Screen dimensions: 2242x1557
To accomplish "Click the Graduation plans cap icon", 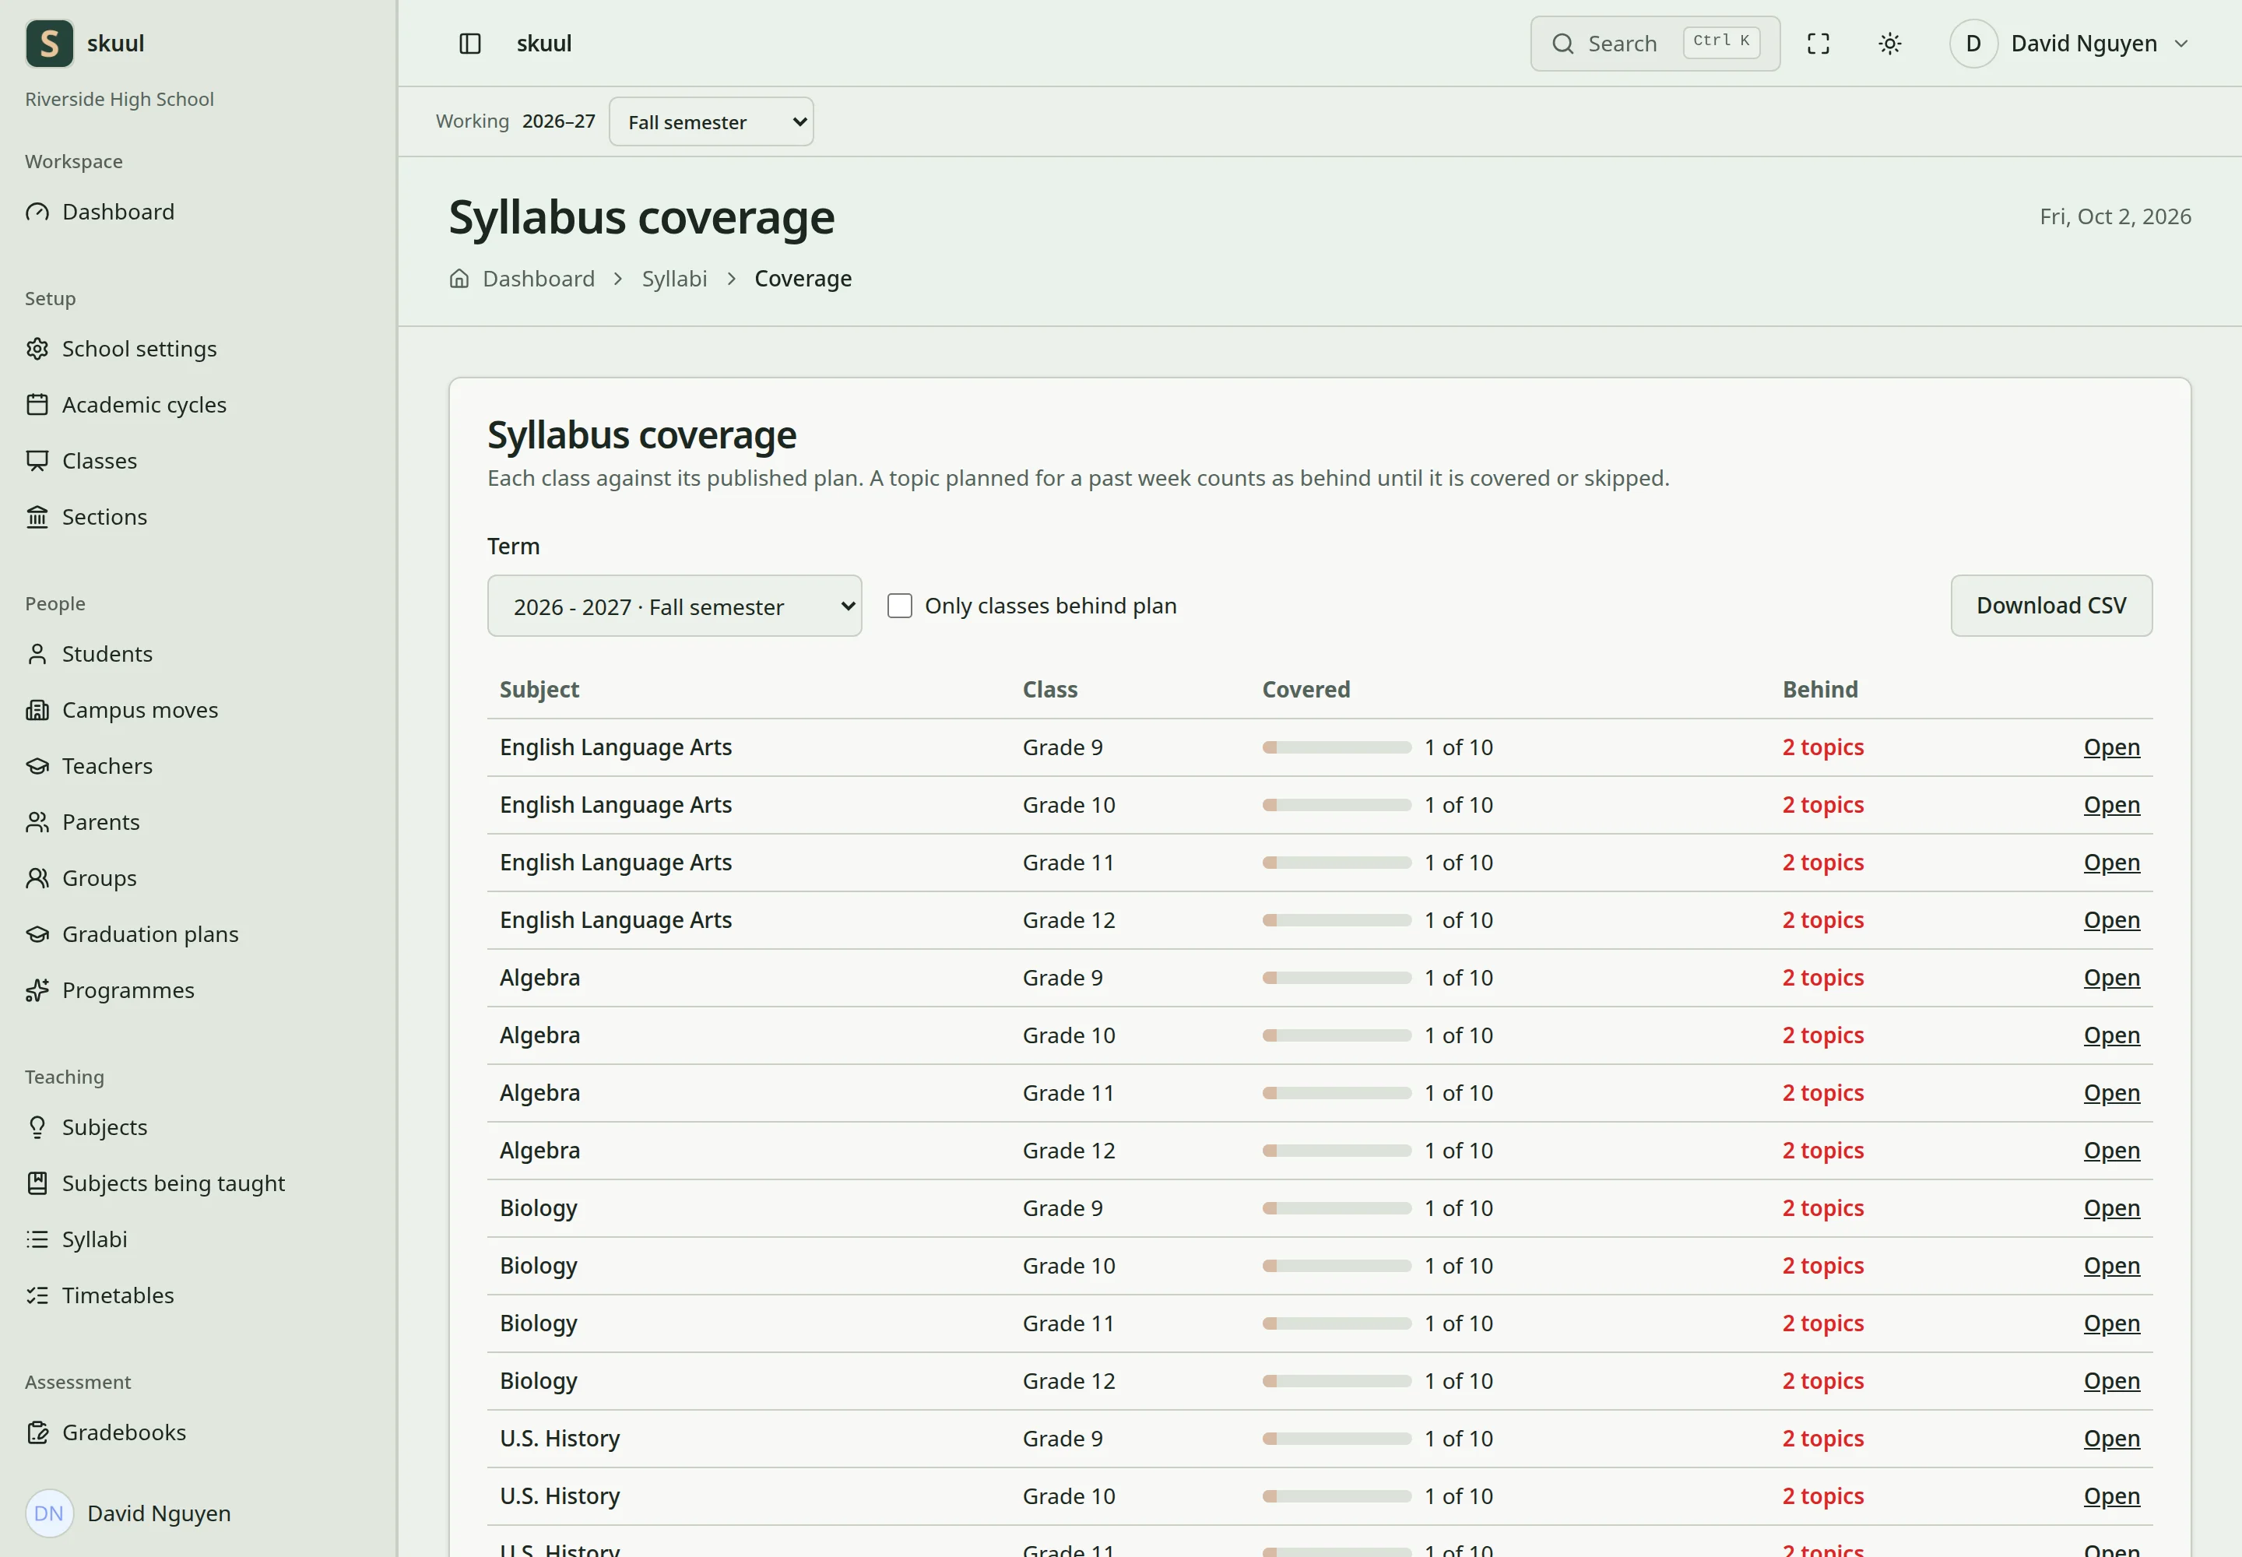I will click(37, 933).
